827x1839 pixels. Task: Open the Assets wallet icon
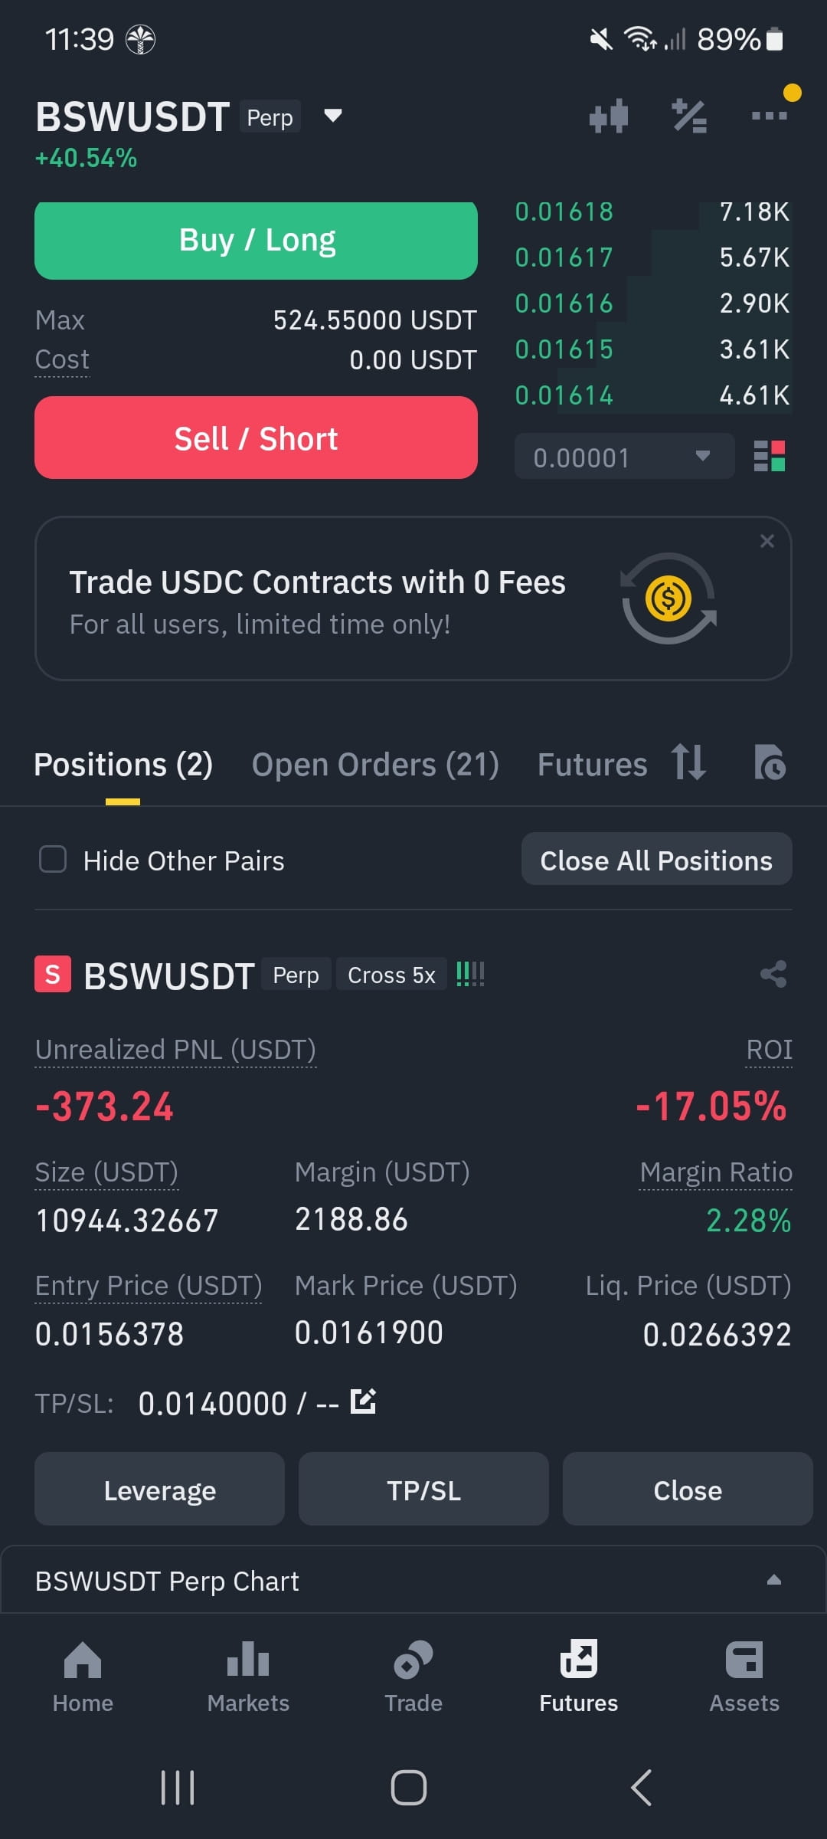[x=744, y=1677]
